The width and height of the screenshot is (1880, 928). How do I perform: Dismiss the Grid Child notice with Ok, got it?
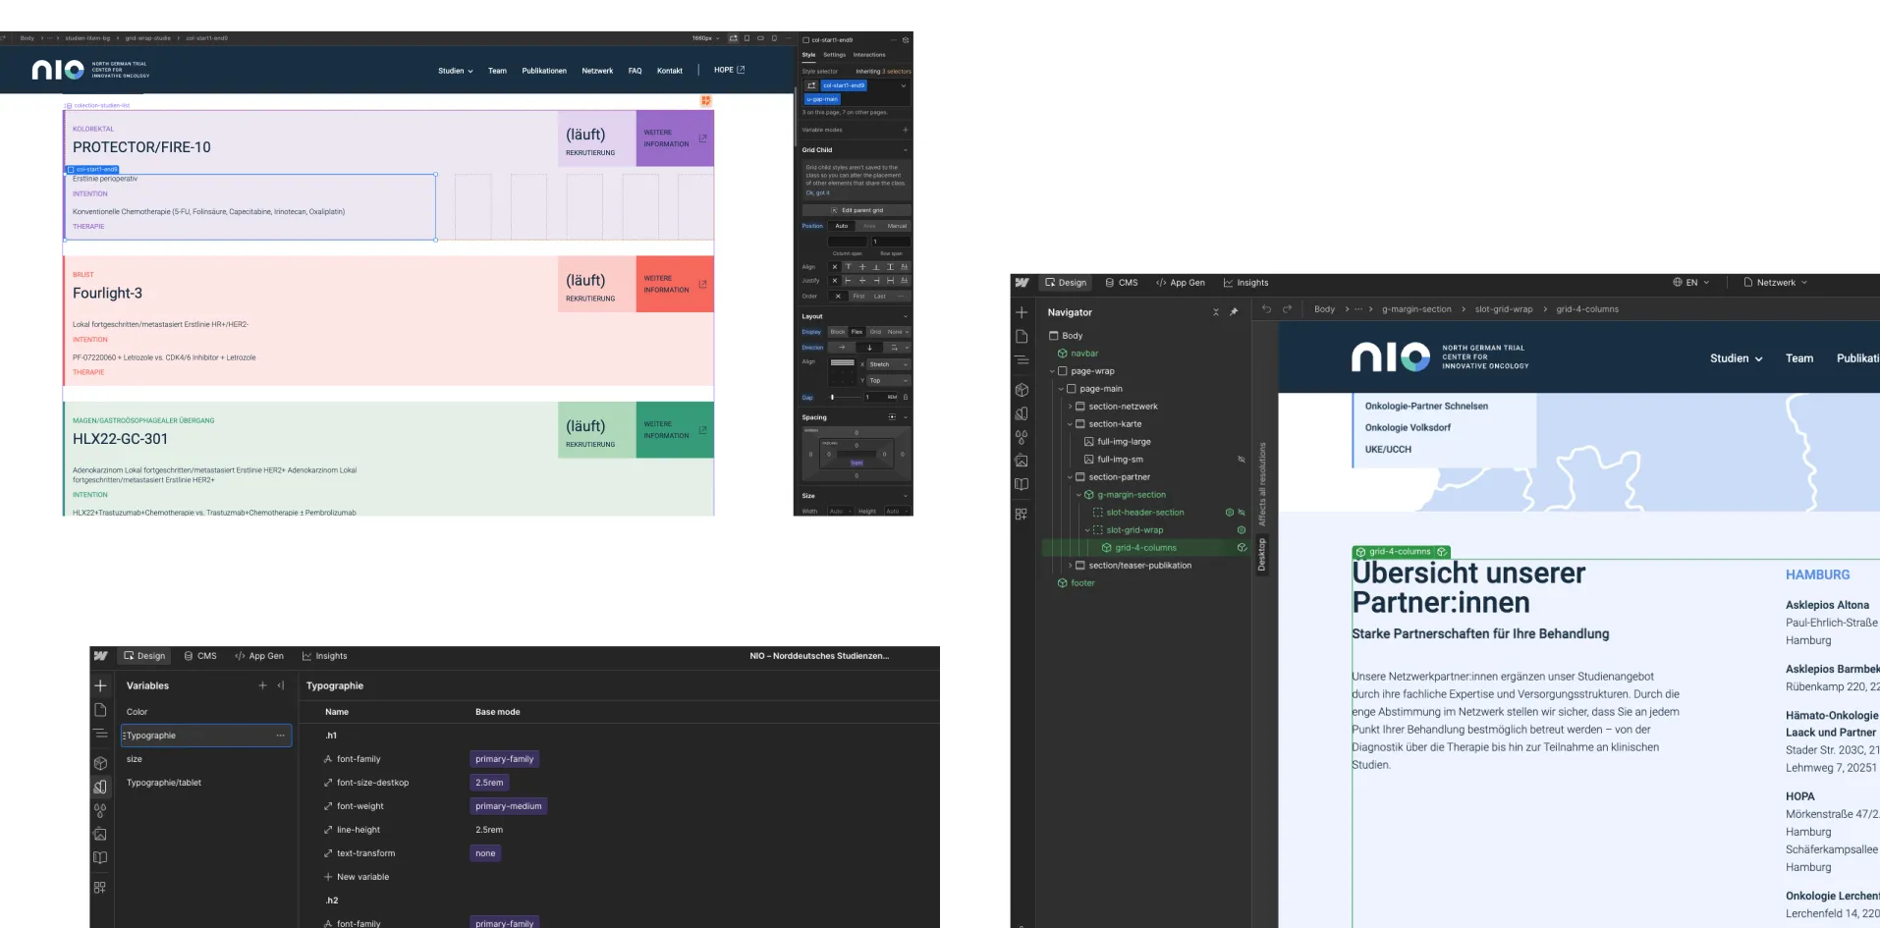point(818,191)
